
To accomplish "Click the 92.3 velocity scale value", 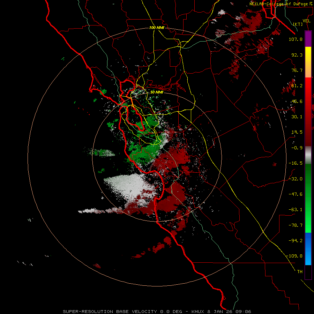I will point(297,55).
